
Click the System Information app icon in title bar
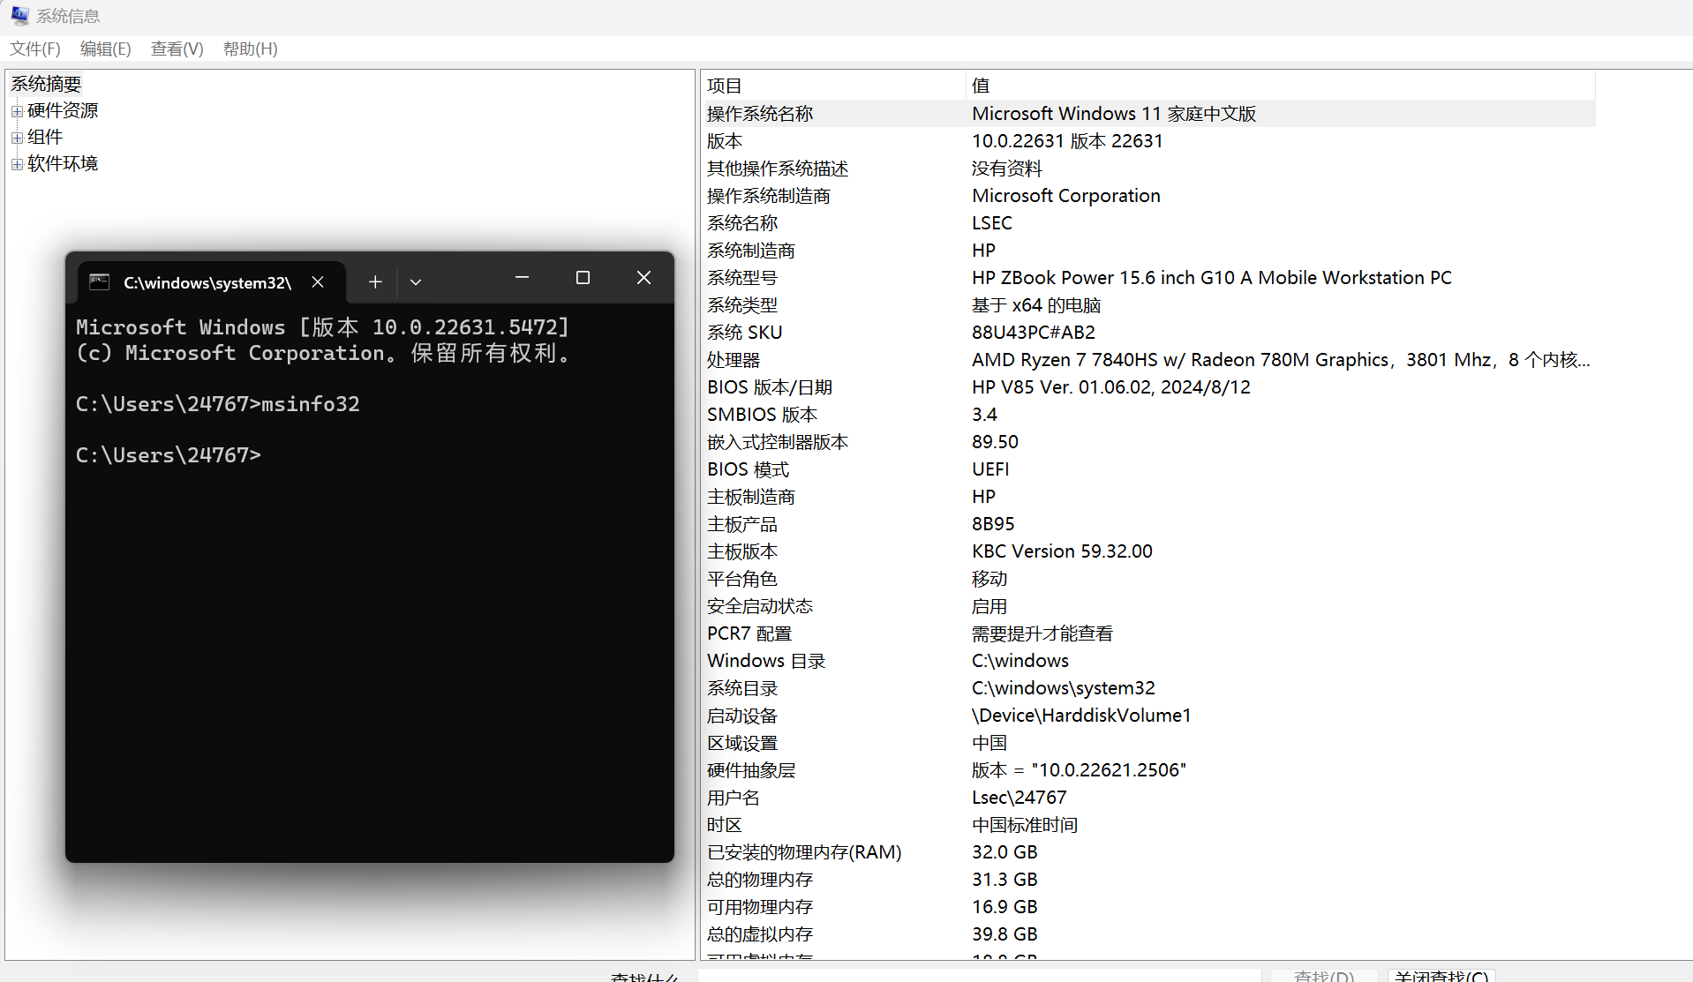click(x=19, y=16)
